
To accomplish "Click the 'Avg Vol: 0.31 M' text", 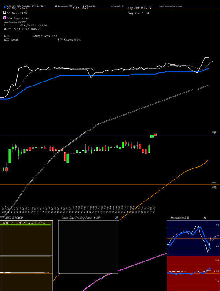I will click(x=139, y=8).
